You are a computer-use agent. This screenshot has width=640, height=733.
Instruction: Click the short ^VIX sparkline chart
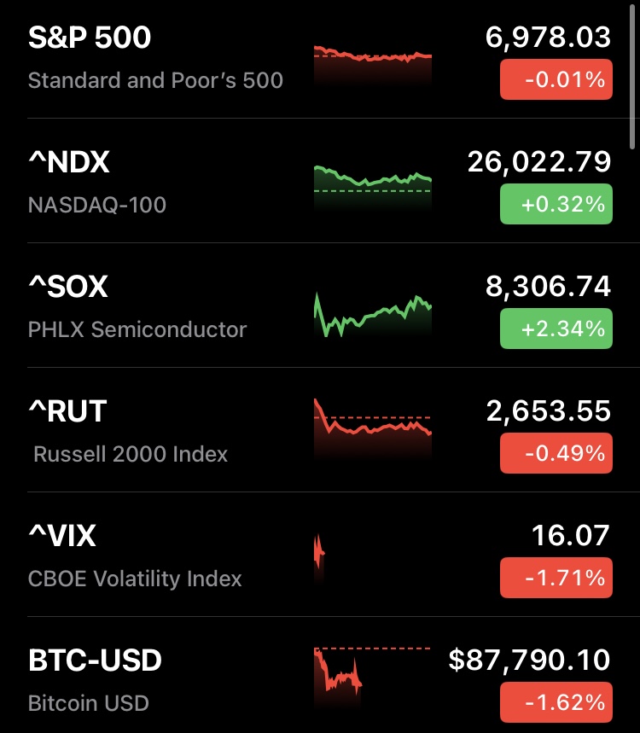(320, 555)
